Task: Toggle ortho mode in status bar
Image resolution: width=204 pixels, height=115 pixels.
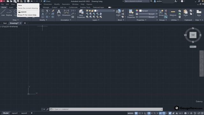Action: click(x=145, y=113)
